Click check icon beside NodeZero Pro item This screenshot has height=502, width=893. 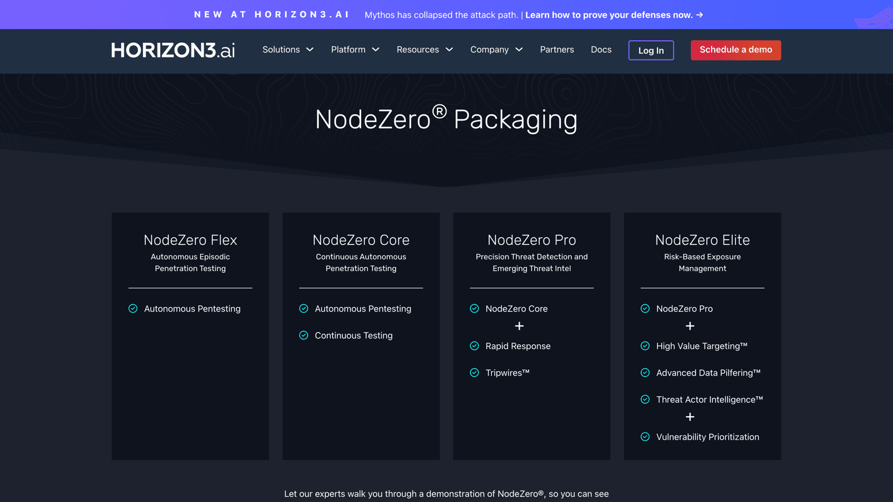click(645, 308)
